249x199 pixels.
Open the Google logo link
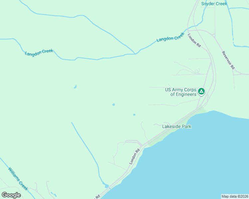(x=11, y=195)
